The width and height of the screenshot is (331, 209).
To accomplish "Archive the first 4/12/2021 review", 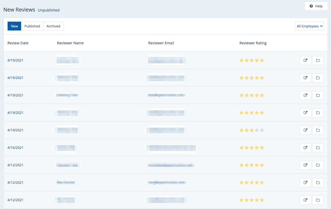I will 318,165.
